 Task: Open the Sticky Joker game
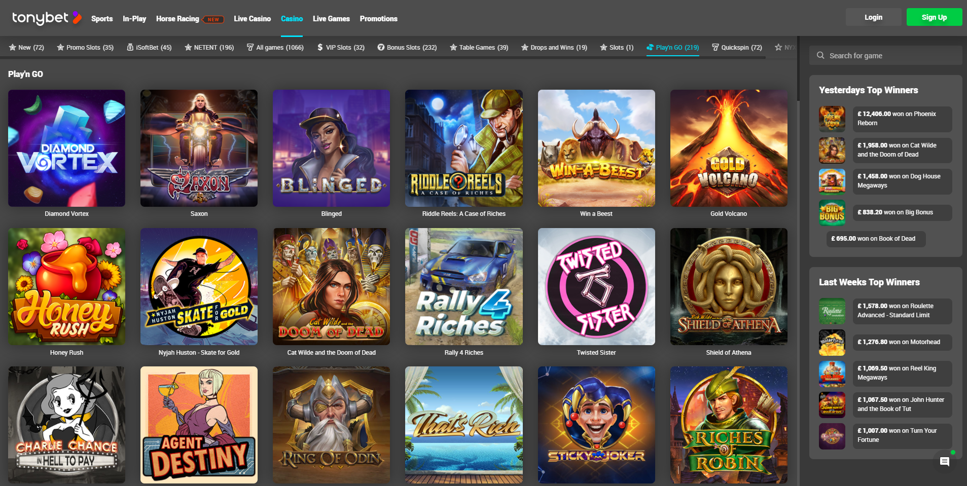pyautogui.click(x=596, y=425)
